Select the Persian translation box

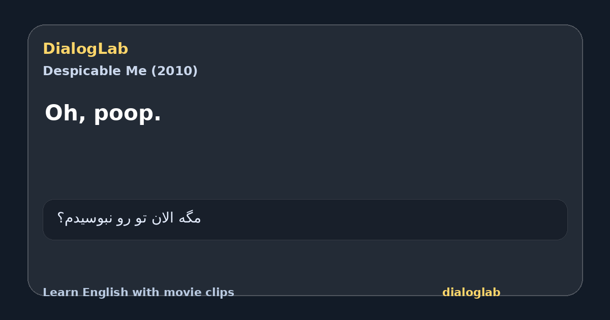pyautogui.click(x=305, y=219)
